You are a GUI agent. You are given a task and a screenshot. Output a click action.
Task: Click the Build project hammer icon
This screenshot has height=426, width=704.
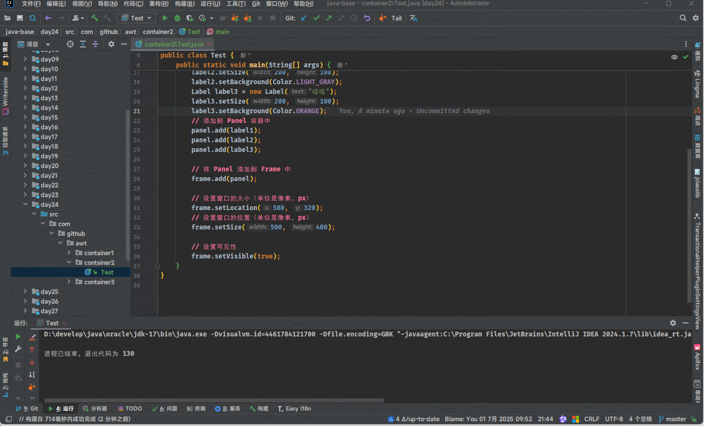(95, 18)
